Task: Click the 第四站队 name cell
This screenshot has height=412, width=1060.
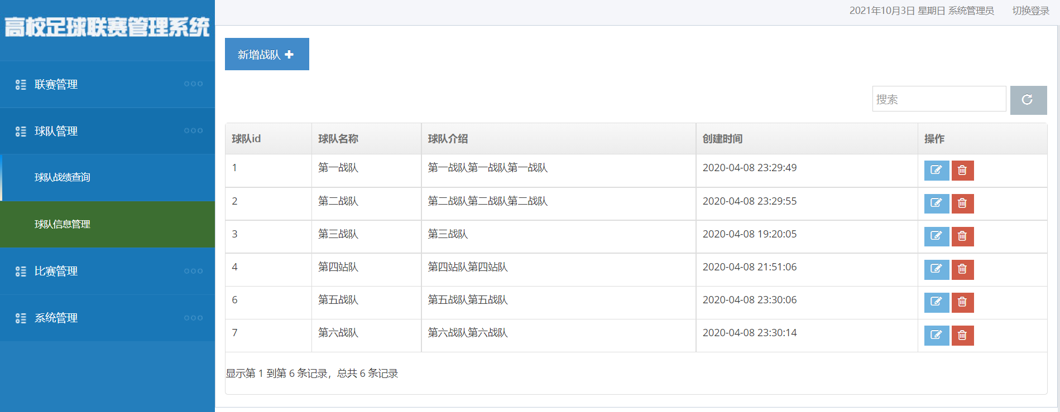Action: (x=366, y=269)
